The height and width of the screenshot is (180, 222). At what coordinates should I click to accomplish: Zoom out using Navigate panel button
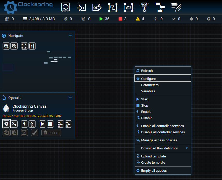[x=14, y=46]
